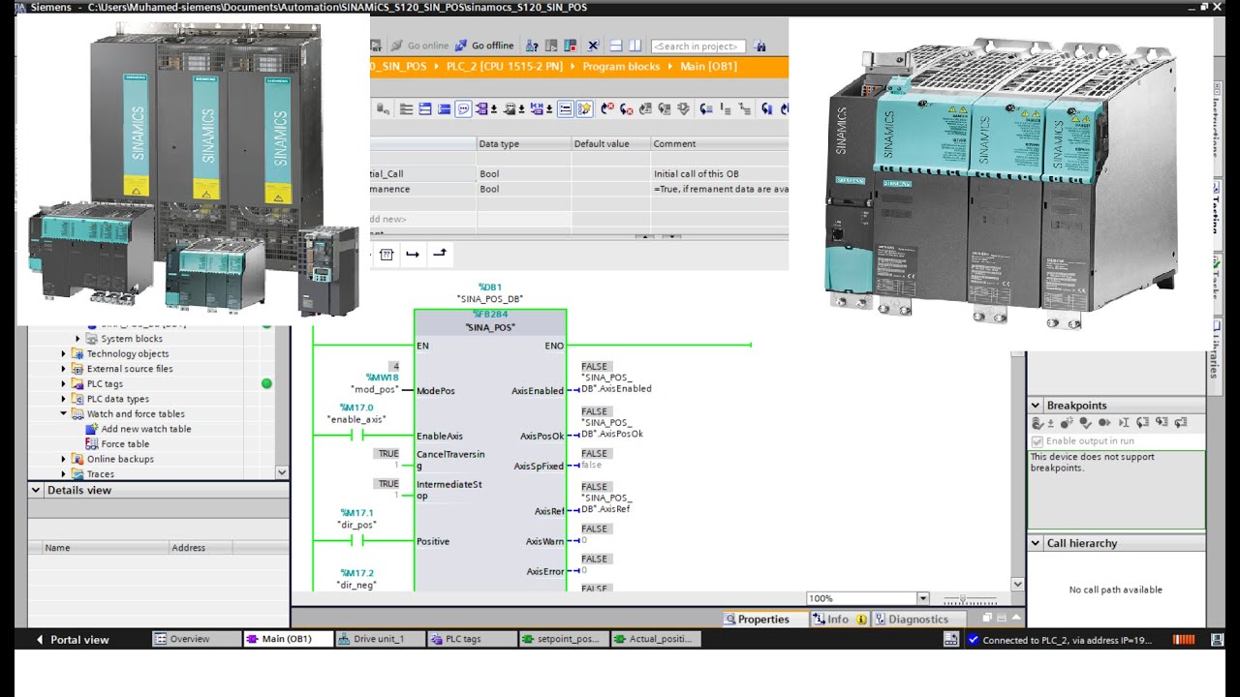Collapse the Breakpoints section
This screenshot has height=697, width=1240.
click(x=1036, y=406)
